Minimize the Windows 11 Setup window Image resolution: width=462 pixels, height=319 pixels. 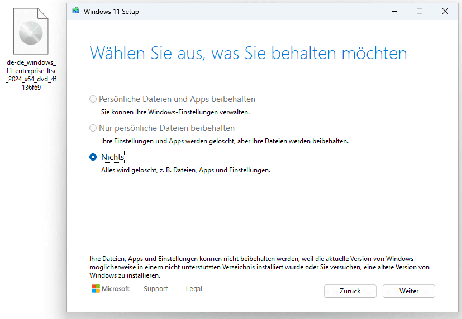tap(394, 12)
